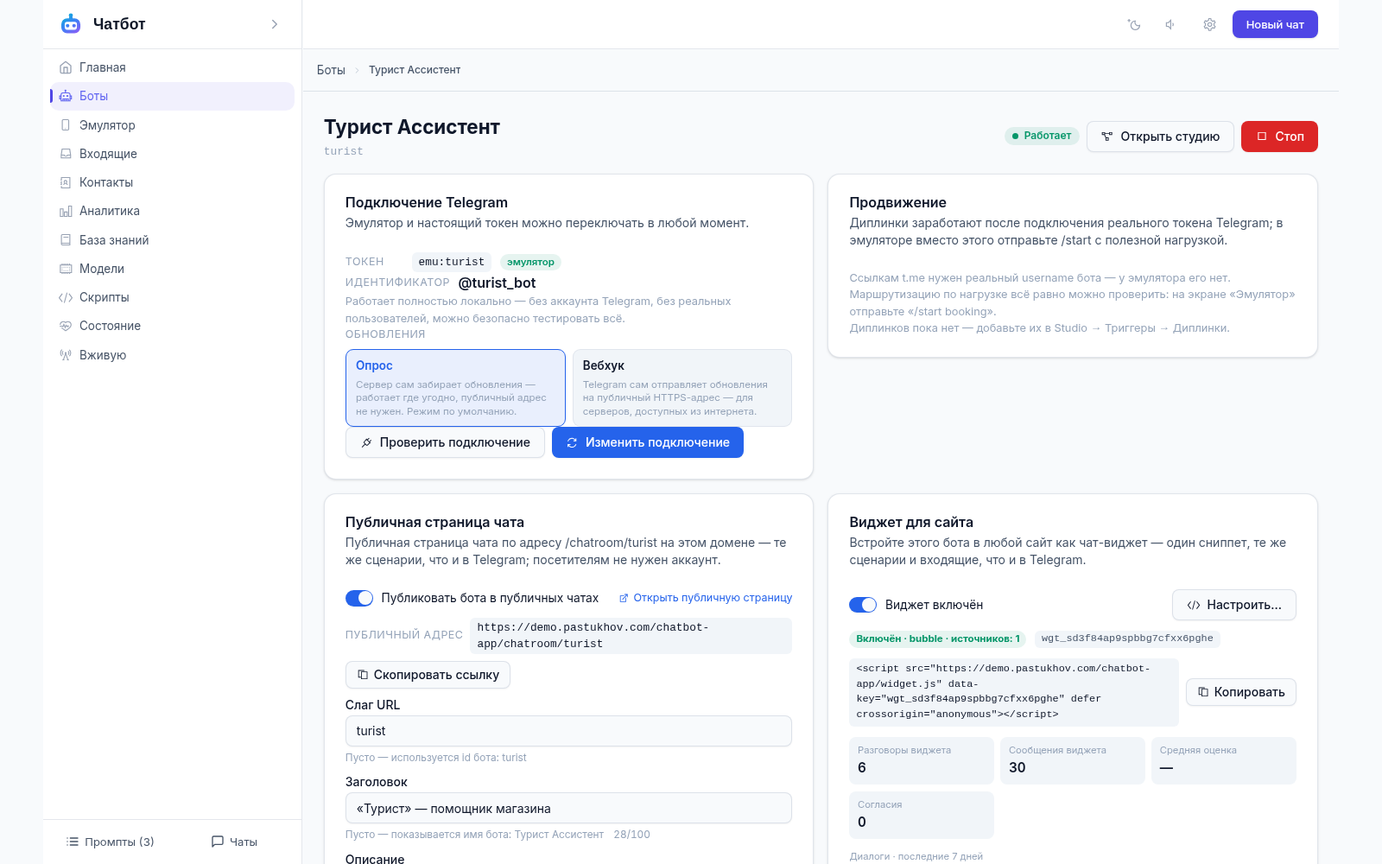The height and width of the screenshot is (864, 1382).
Task: Stop the bot with Стоп button
Action: pyautogui.click(x=1279, y=137)
